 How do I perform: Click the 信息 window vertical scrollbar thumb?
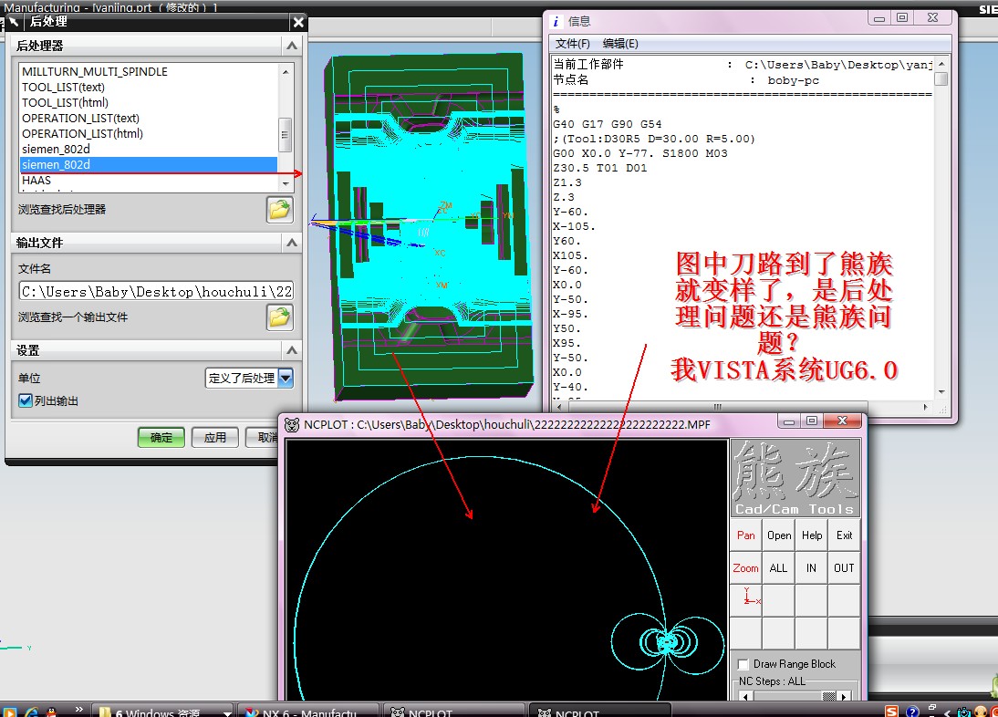tap(941, 79)
